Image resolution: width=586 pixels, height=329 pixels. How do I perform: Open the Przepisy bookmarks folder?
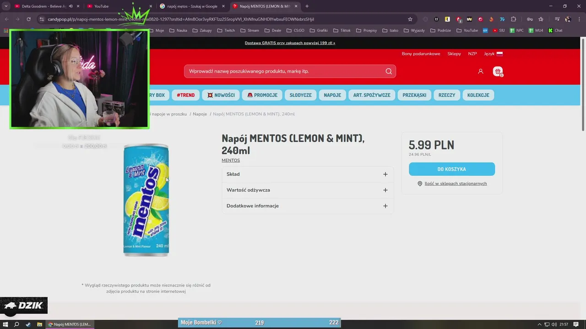point(366,31)
